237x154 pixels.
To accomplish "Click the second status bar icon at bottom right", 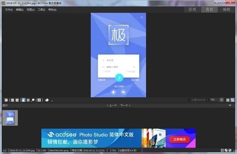I will 226,150.
